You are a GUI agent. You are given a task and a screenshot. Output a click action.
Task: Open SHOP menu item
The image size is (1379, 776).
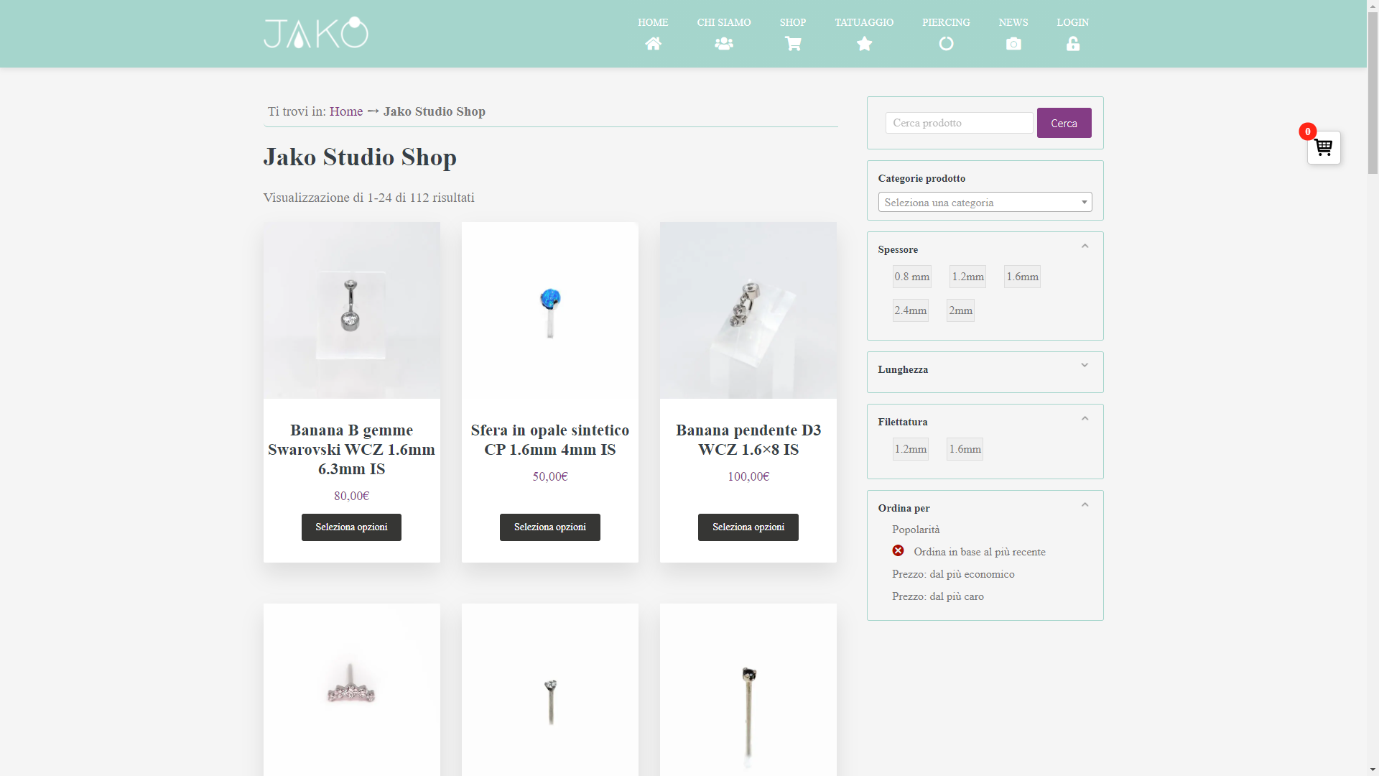click(x=793, y=22)
